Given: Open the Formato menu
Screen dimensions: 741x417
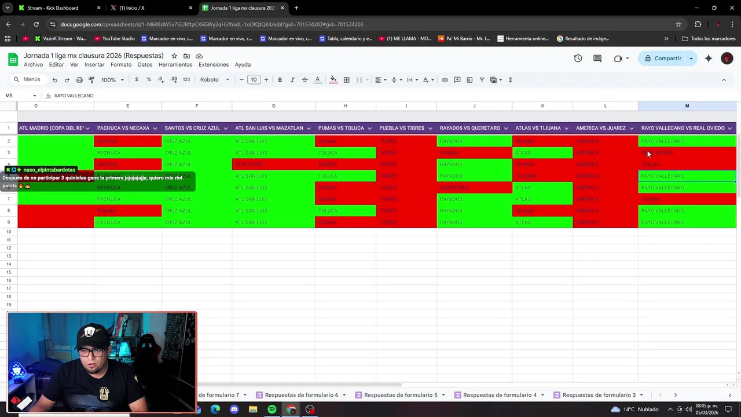Looking at the screenshot, I should coord(121,64).
